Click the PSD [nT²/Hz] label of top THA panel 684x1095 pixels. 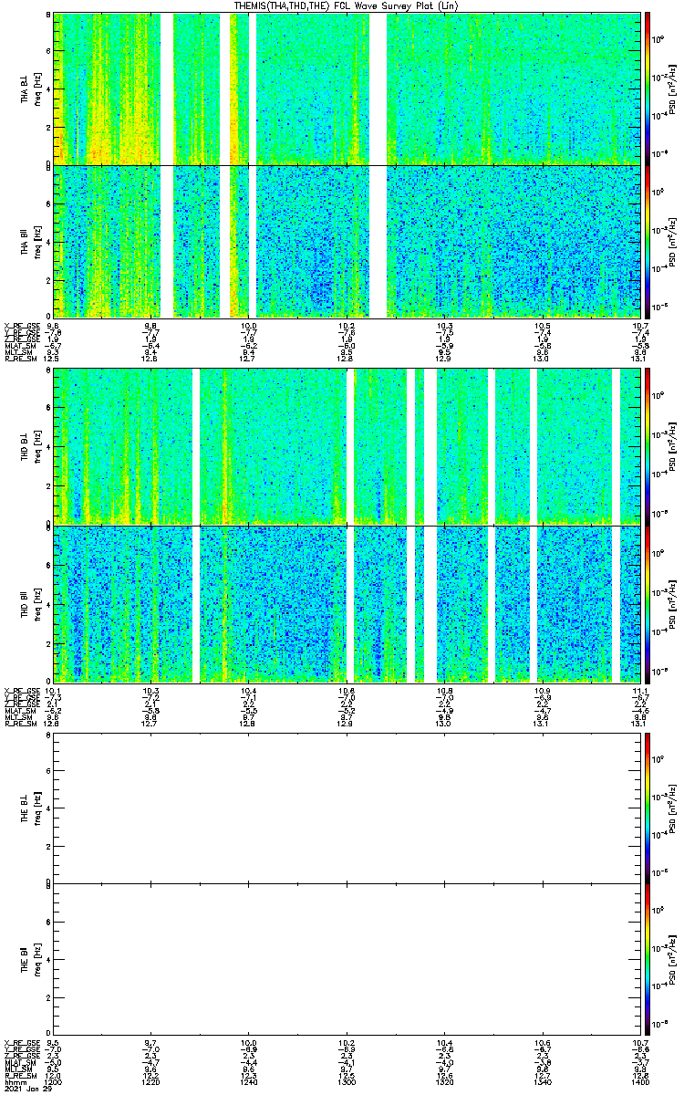click(x=672, y=89)
